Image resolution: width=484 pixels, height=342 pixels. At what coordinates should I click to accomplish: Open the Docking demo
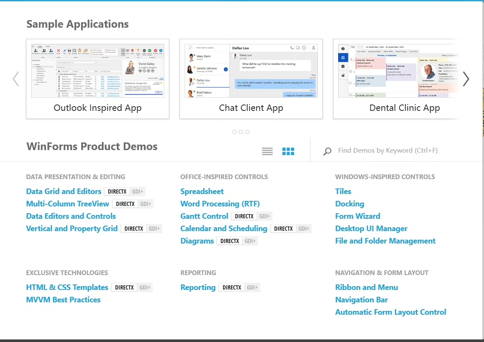[350, 204]
